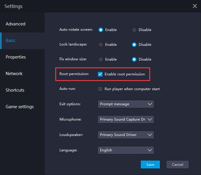The image size is (201, 175).
Task: Open the Advanced settings tab
Action: pyautogui.click(x=16, y=24)
